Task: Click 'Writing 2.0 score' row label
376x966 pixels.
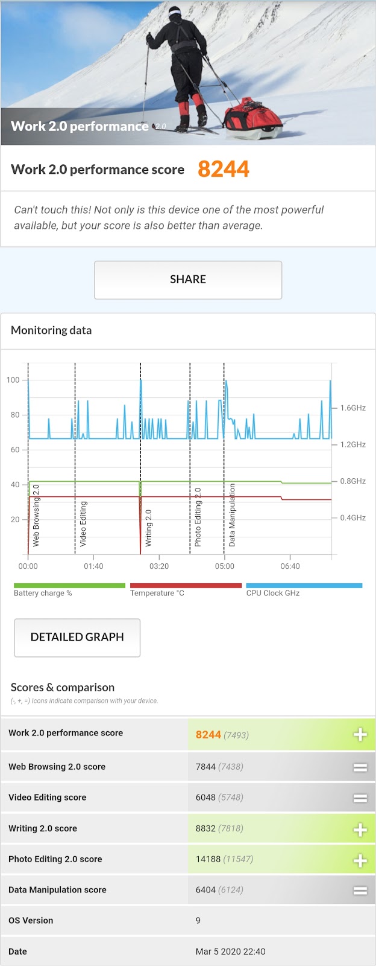Action: coord(43,828)
